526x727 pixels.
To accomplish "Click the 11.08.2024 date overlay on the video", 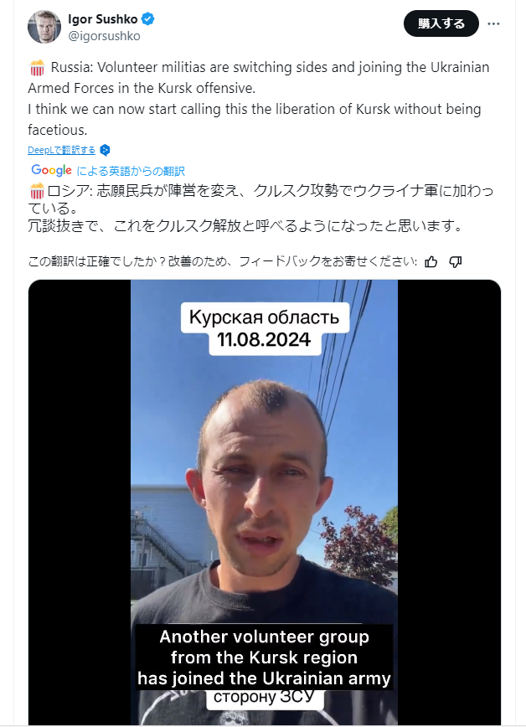I will click(265, 340).
